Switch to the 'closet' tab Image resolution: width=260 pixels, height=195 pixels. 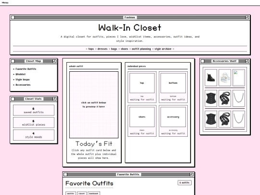(81, 194)
